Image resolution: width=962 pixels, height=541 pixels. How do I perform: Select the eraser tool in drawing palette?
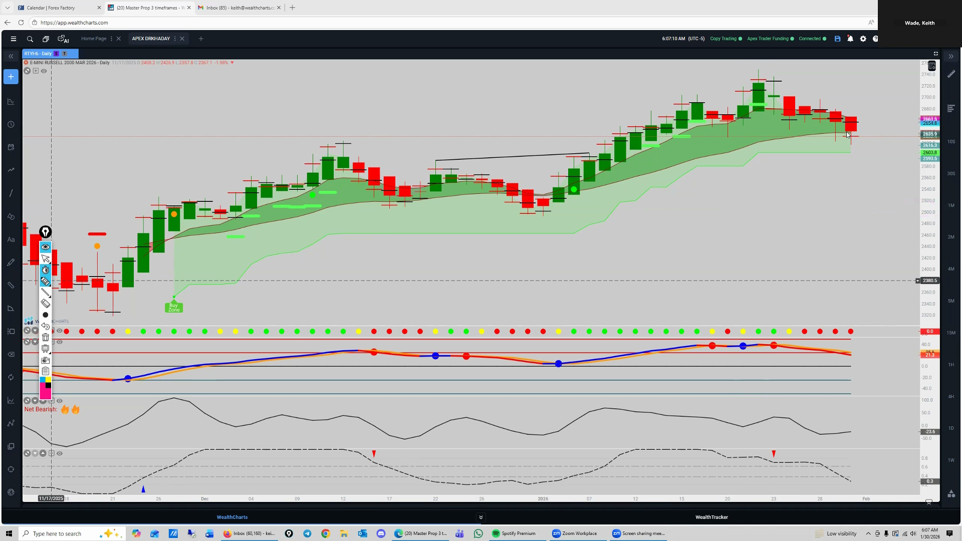46,304
